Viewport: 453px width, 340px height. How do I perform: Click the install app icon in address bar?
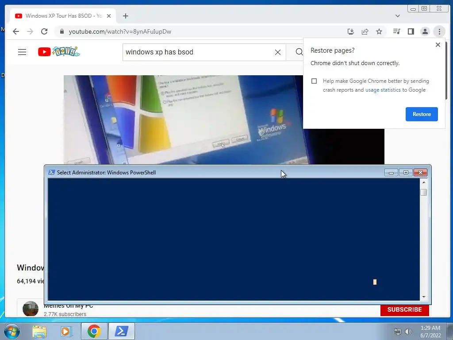coord(351,31)
